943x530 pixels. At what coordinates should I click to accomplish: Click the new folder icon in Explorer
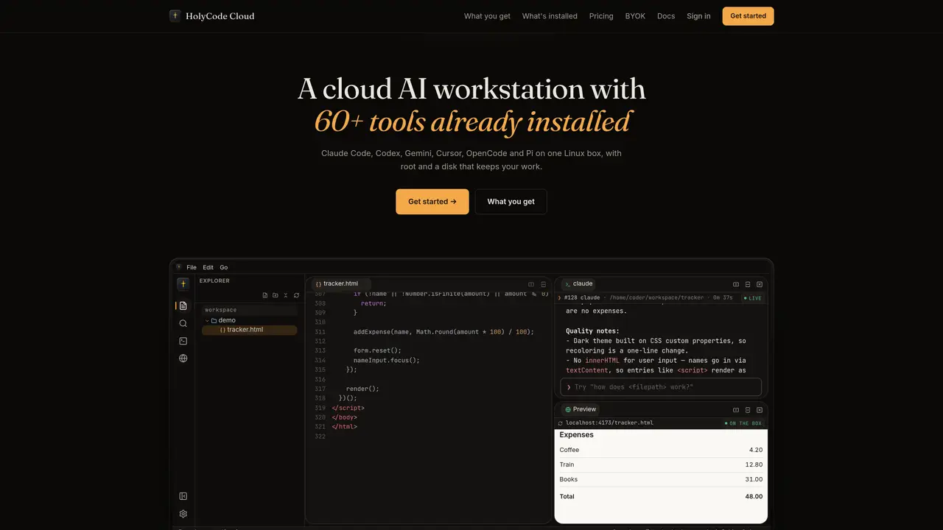tap(276, 295)
